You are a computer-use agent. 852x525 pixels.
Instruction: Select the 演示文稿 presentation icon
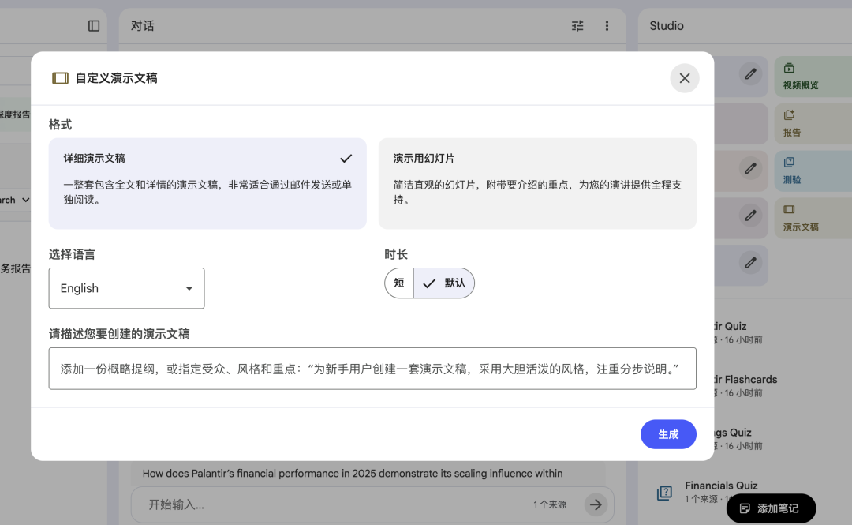point(788,218)
